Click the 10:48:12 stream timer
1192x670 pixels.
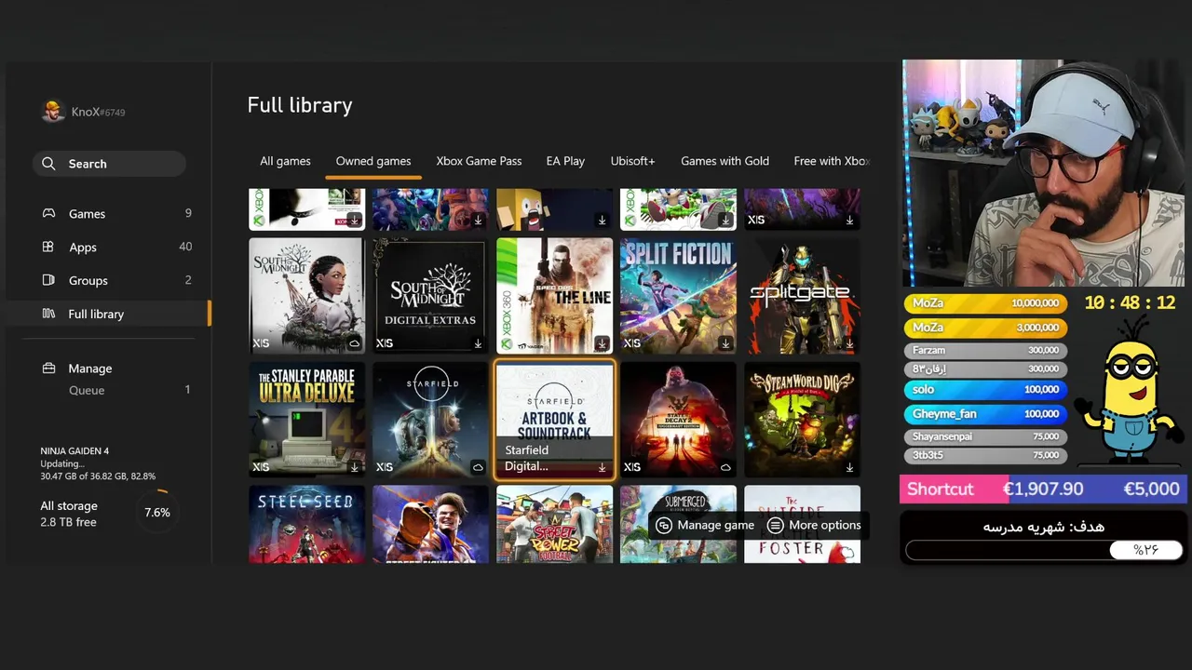[x=1130, y=303]
